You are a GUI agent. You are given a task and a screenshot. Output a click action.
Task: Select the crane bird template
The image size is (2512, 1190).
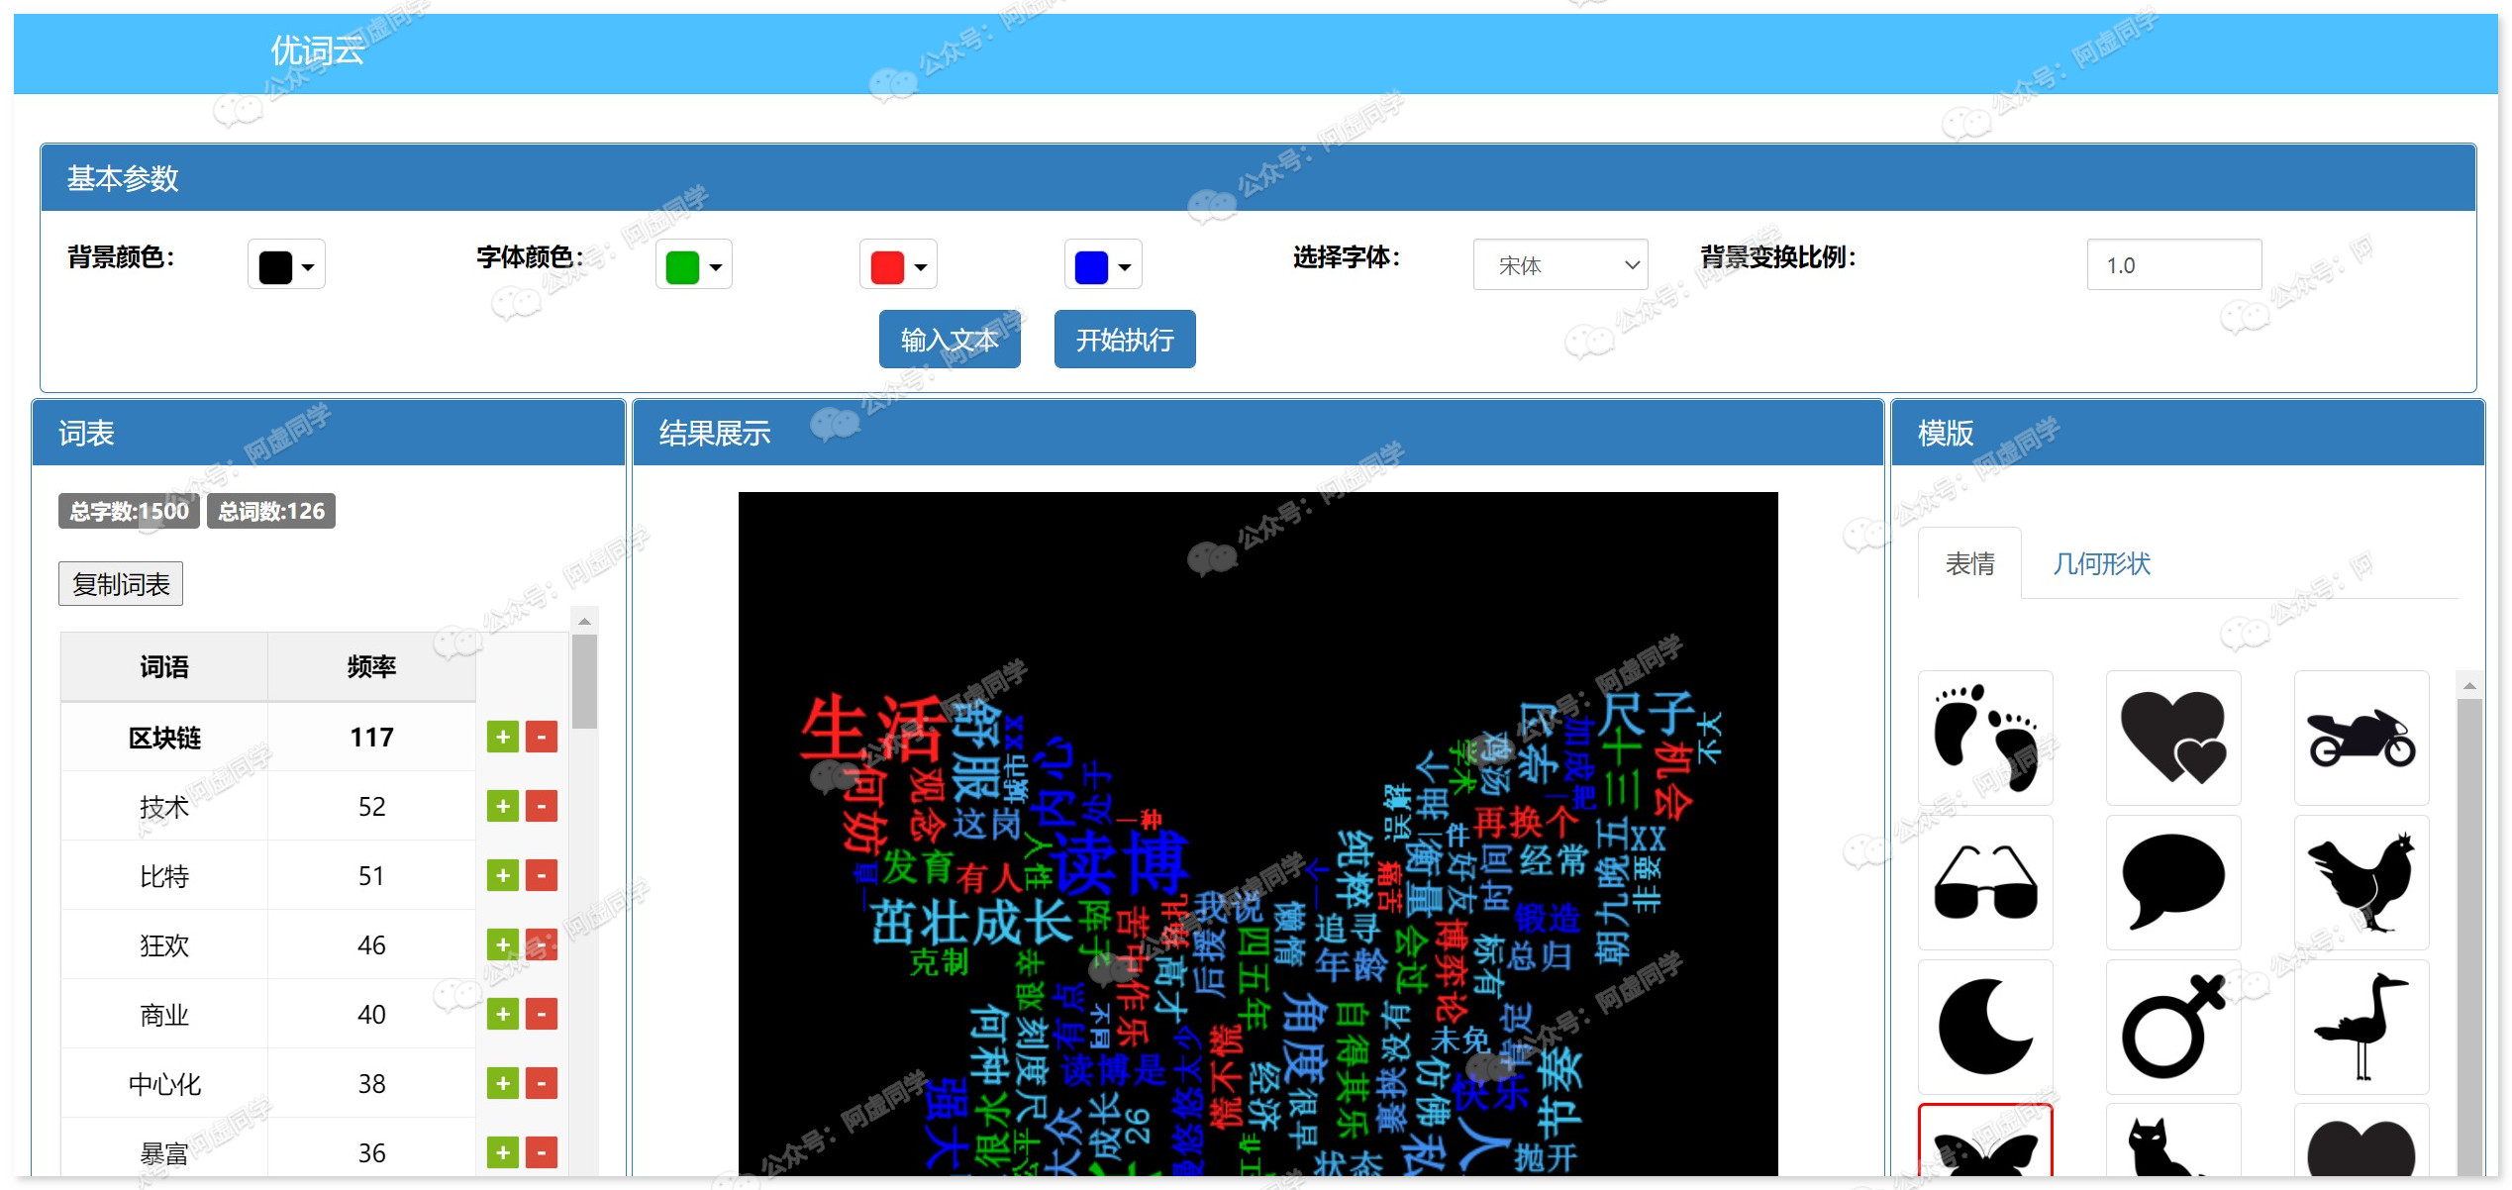(x=2361, y=1027)
